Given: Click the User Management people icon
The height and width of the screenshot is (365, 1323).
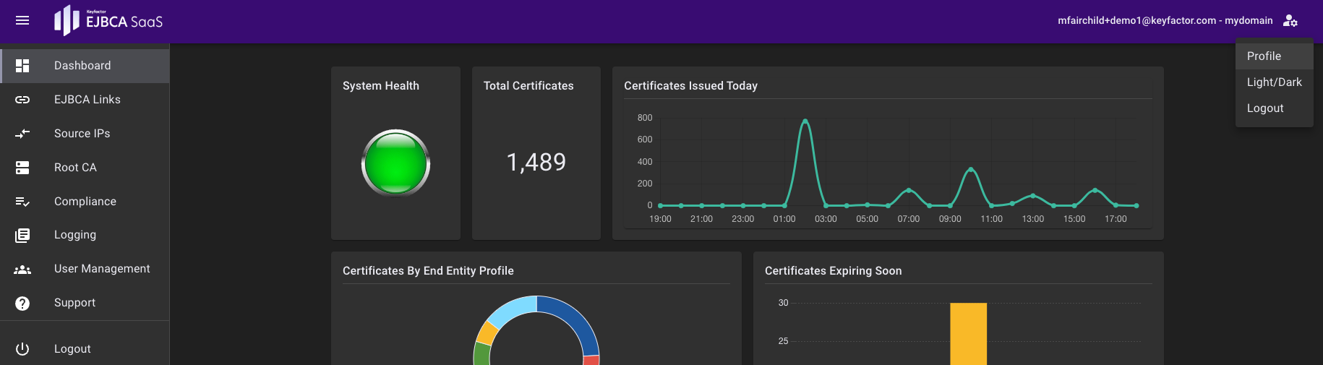Looking at the screenshot, I should coord(22,269).
